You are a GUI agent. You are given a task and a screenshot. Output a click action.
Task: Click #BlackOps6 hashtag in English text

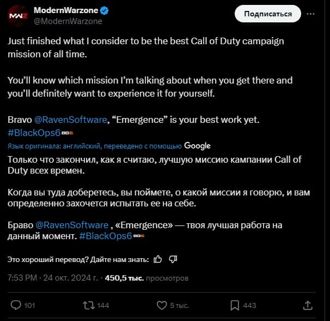pyautogui.click(x=34, y=132)
